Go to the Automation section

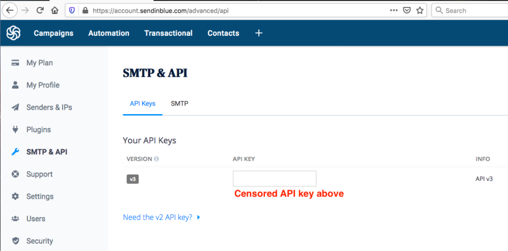pos(109,33)
